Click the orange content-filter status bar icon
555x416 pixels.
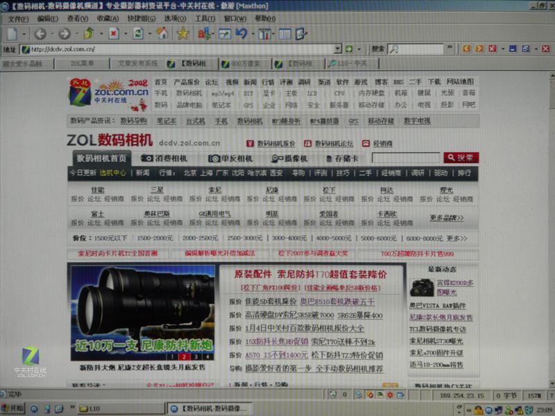370,395
